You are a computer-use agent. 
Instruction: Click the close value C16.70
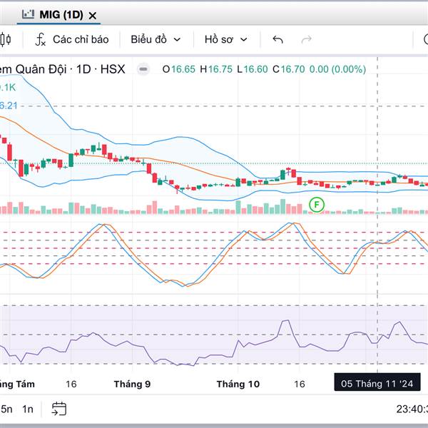(x=288, y=69)
